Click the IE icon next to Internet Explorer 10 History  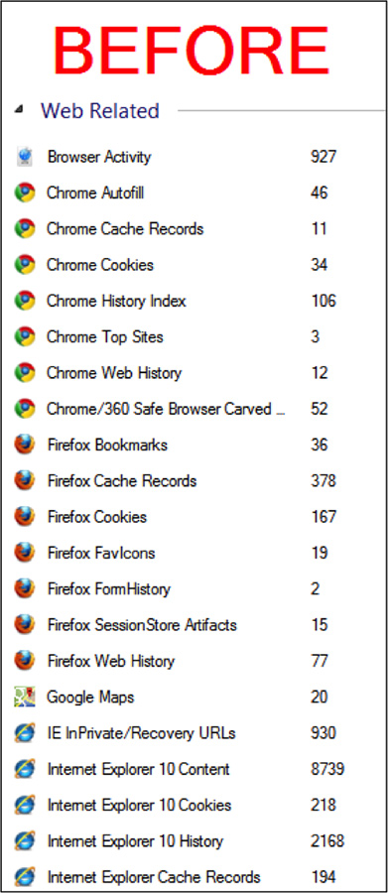click(25, 840)
